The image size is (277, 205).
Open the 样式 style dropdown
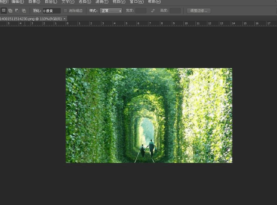click(x=111, y=11)
